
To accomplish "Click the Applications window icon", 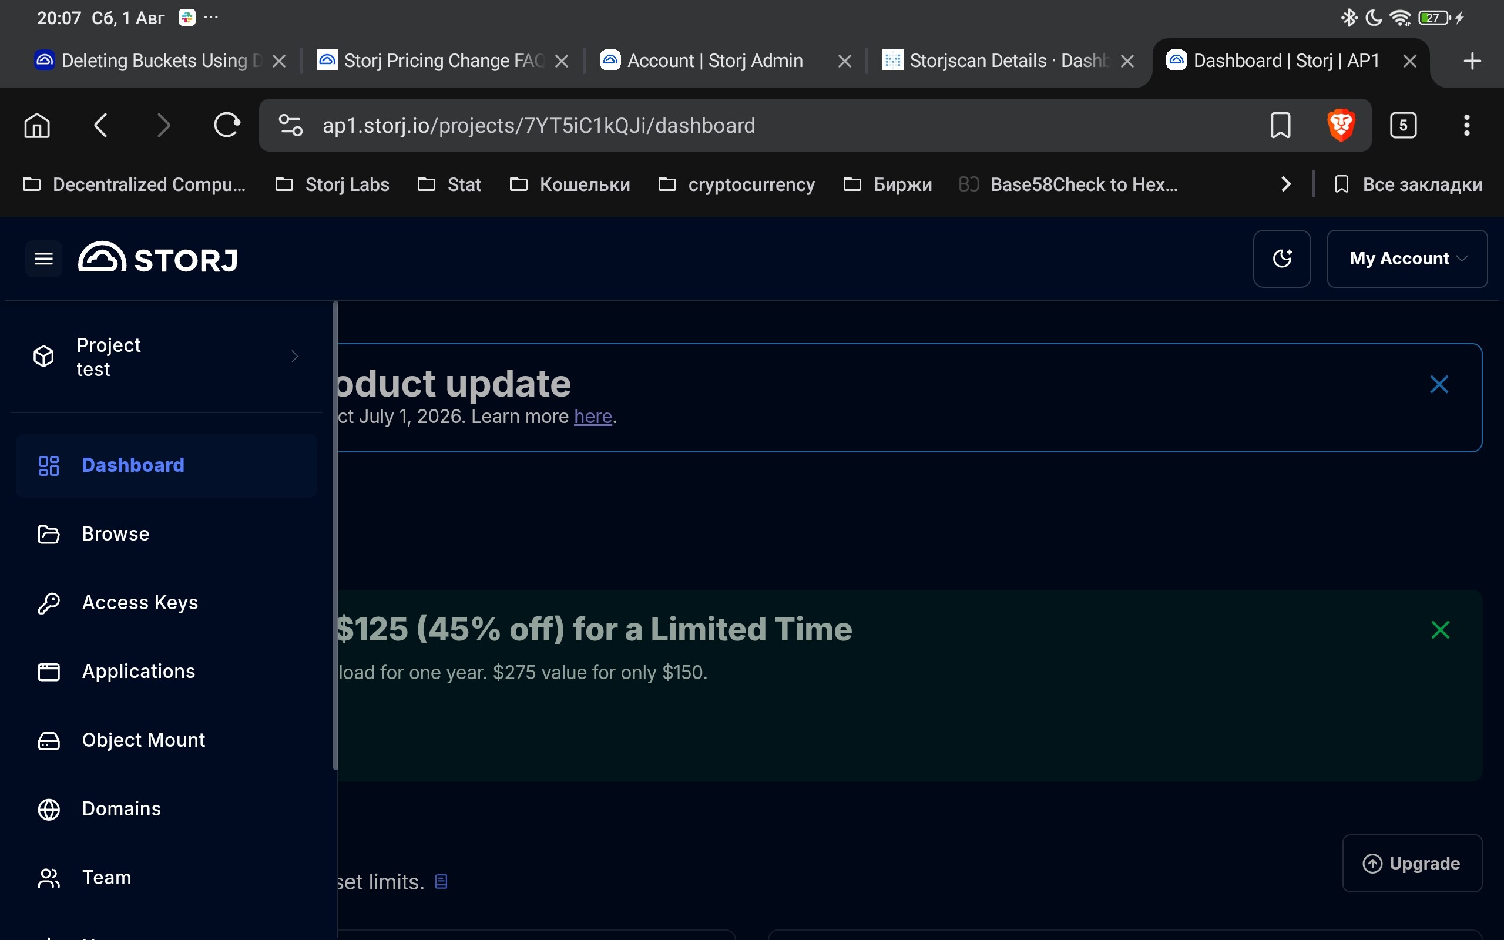I will 49,672.
